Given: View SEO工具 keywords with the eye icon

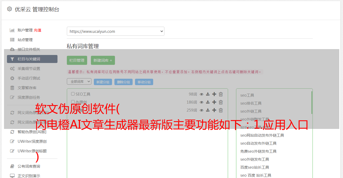Looking at the screenshot, I should pyautogui.click(x=202, y=94).
